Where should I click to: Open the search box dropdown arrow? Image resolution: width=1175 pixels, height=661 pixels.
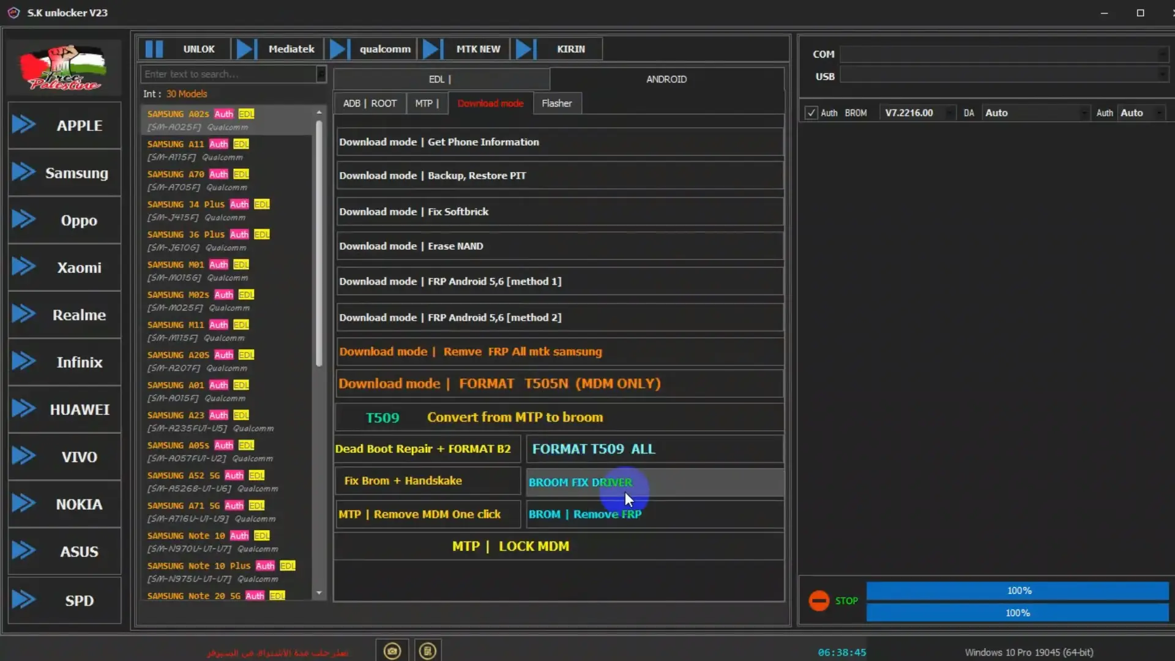coord(321,74)
